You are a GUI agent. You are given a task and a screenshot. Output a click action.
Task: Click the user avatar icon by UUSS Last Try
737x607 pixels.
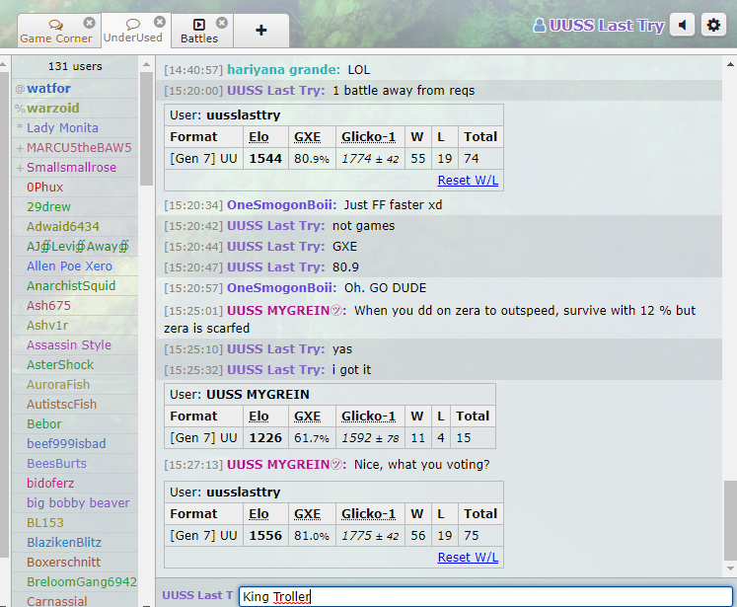(539, 26)
